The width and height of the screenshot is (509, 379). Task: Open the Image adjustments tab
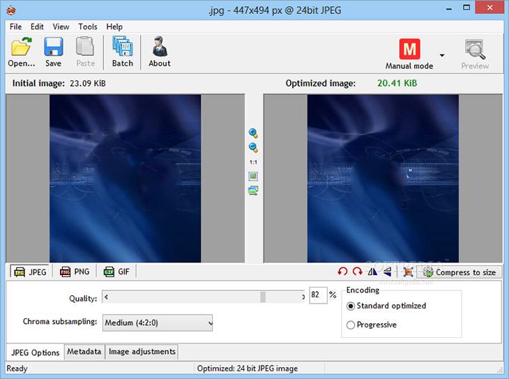pos(142,352)
